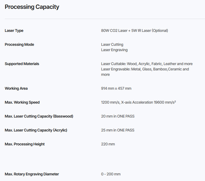Click the 25 mm in ONE PASS value
Image resolution: width=205 pixels, height=181 pixels.
pyautogui.click(x=118, y=130)
